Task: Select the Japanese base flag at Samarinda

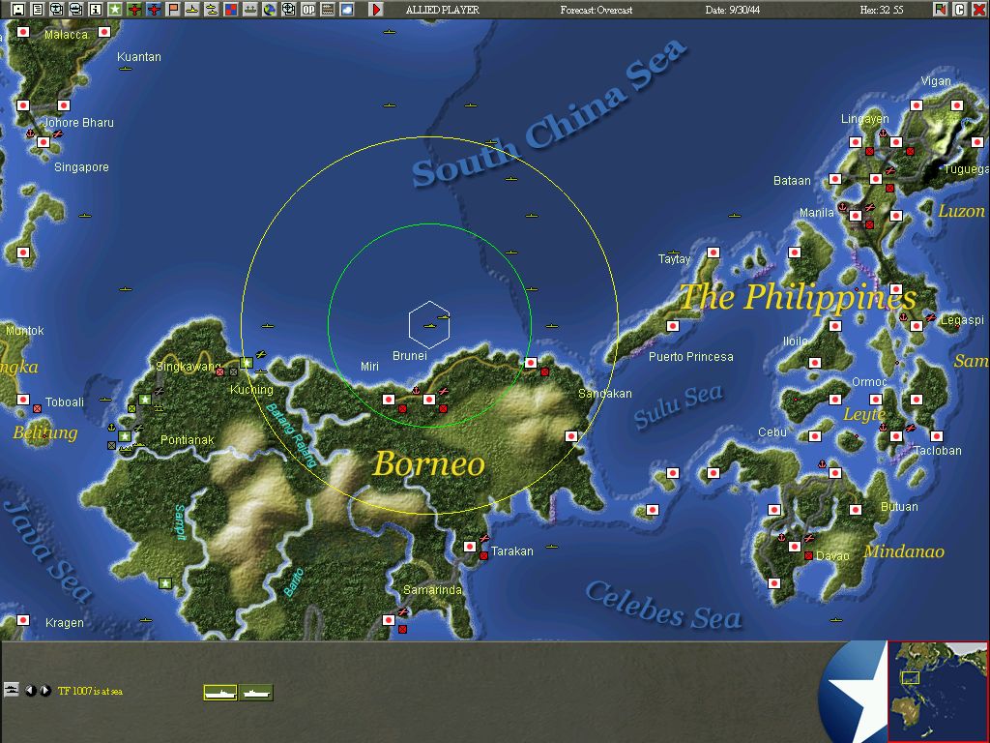Action: pos(389,620)
